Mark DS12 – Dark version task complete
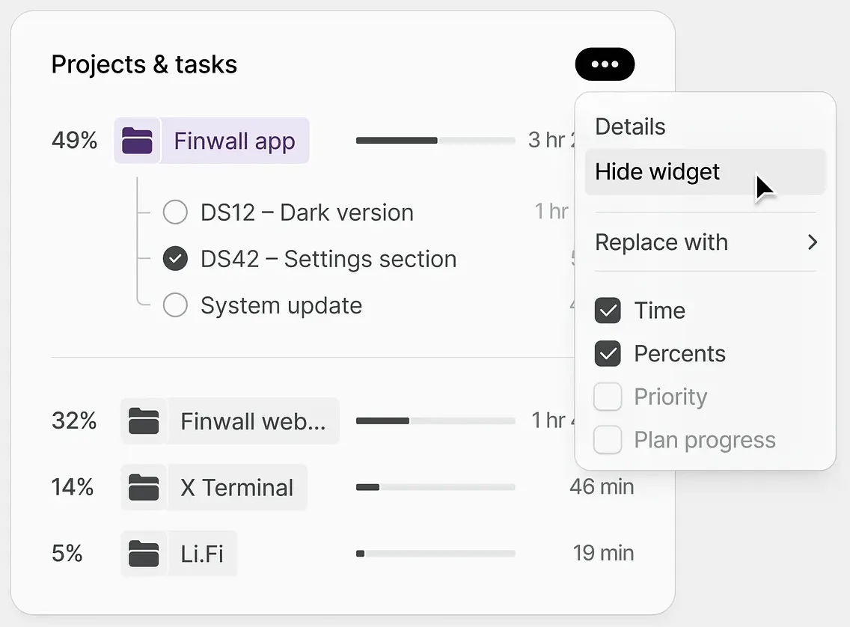 pyautogui.click(x=175, y=212)
